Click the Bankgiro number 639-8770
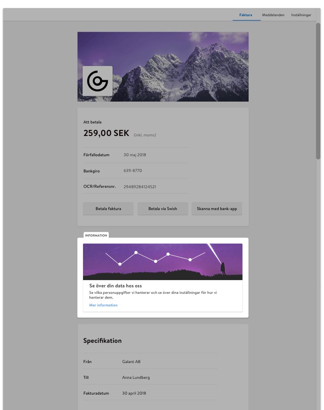Viewport: 324px width, 410px height. (x=133, y=171)
